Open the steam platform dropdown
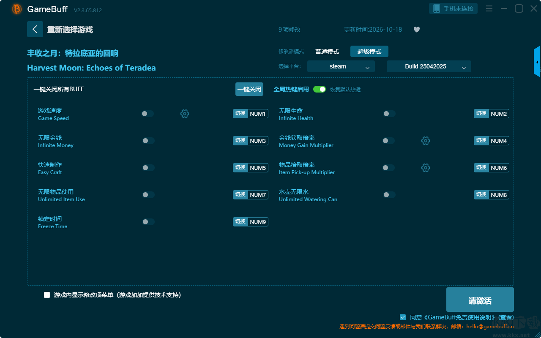 (341, 66)
